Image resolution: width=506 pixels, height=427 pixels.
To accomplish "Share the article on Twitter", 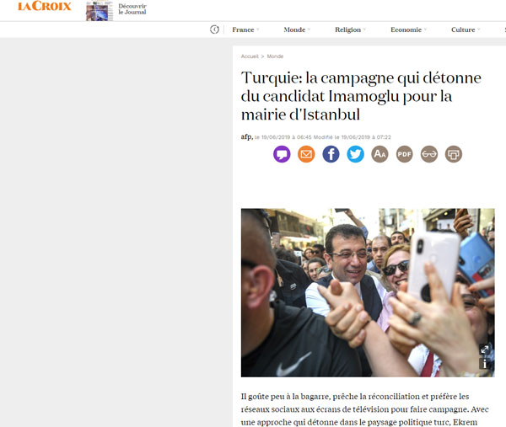I will pyautogui.click(x=355, y=154).
